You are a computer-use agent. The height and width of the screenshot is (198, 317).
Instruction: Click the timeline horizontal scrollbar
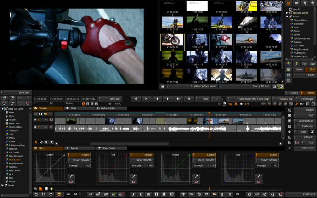click(x=129, y=144)
